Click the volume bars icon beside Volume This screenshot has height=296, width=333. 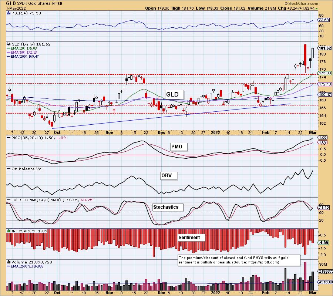pyautogui.click(x=9, y=262)
